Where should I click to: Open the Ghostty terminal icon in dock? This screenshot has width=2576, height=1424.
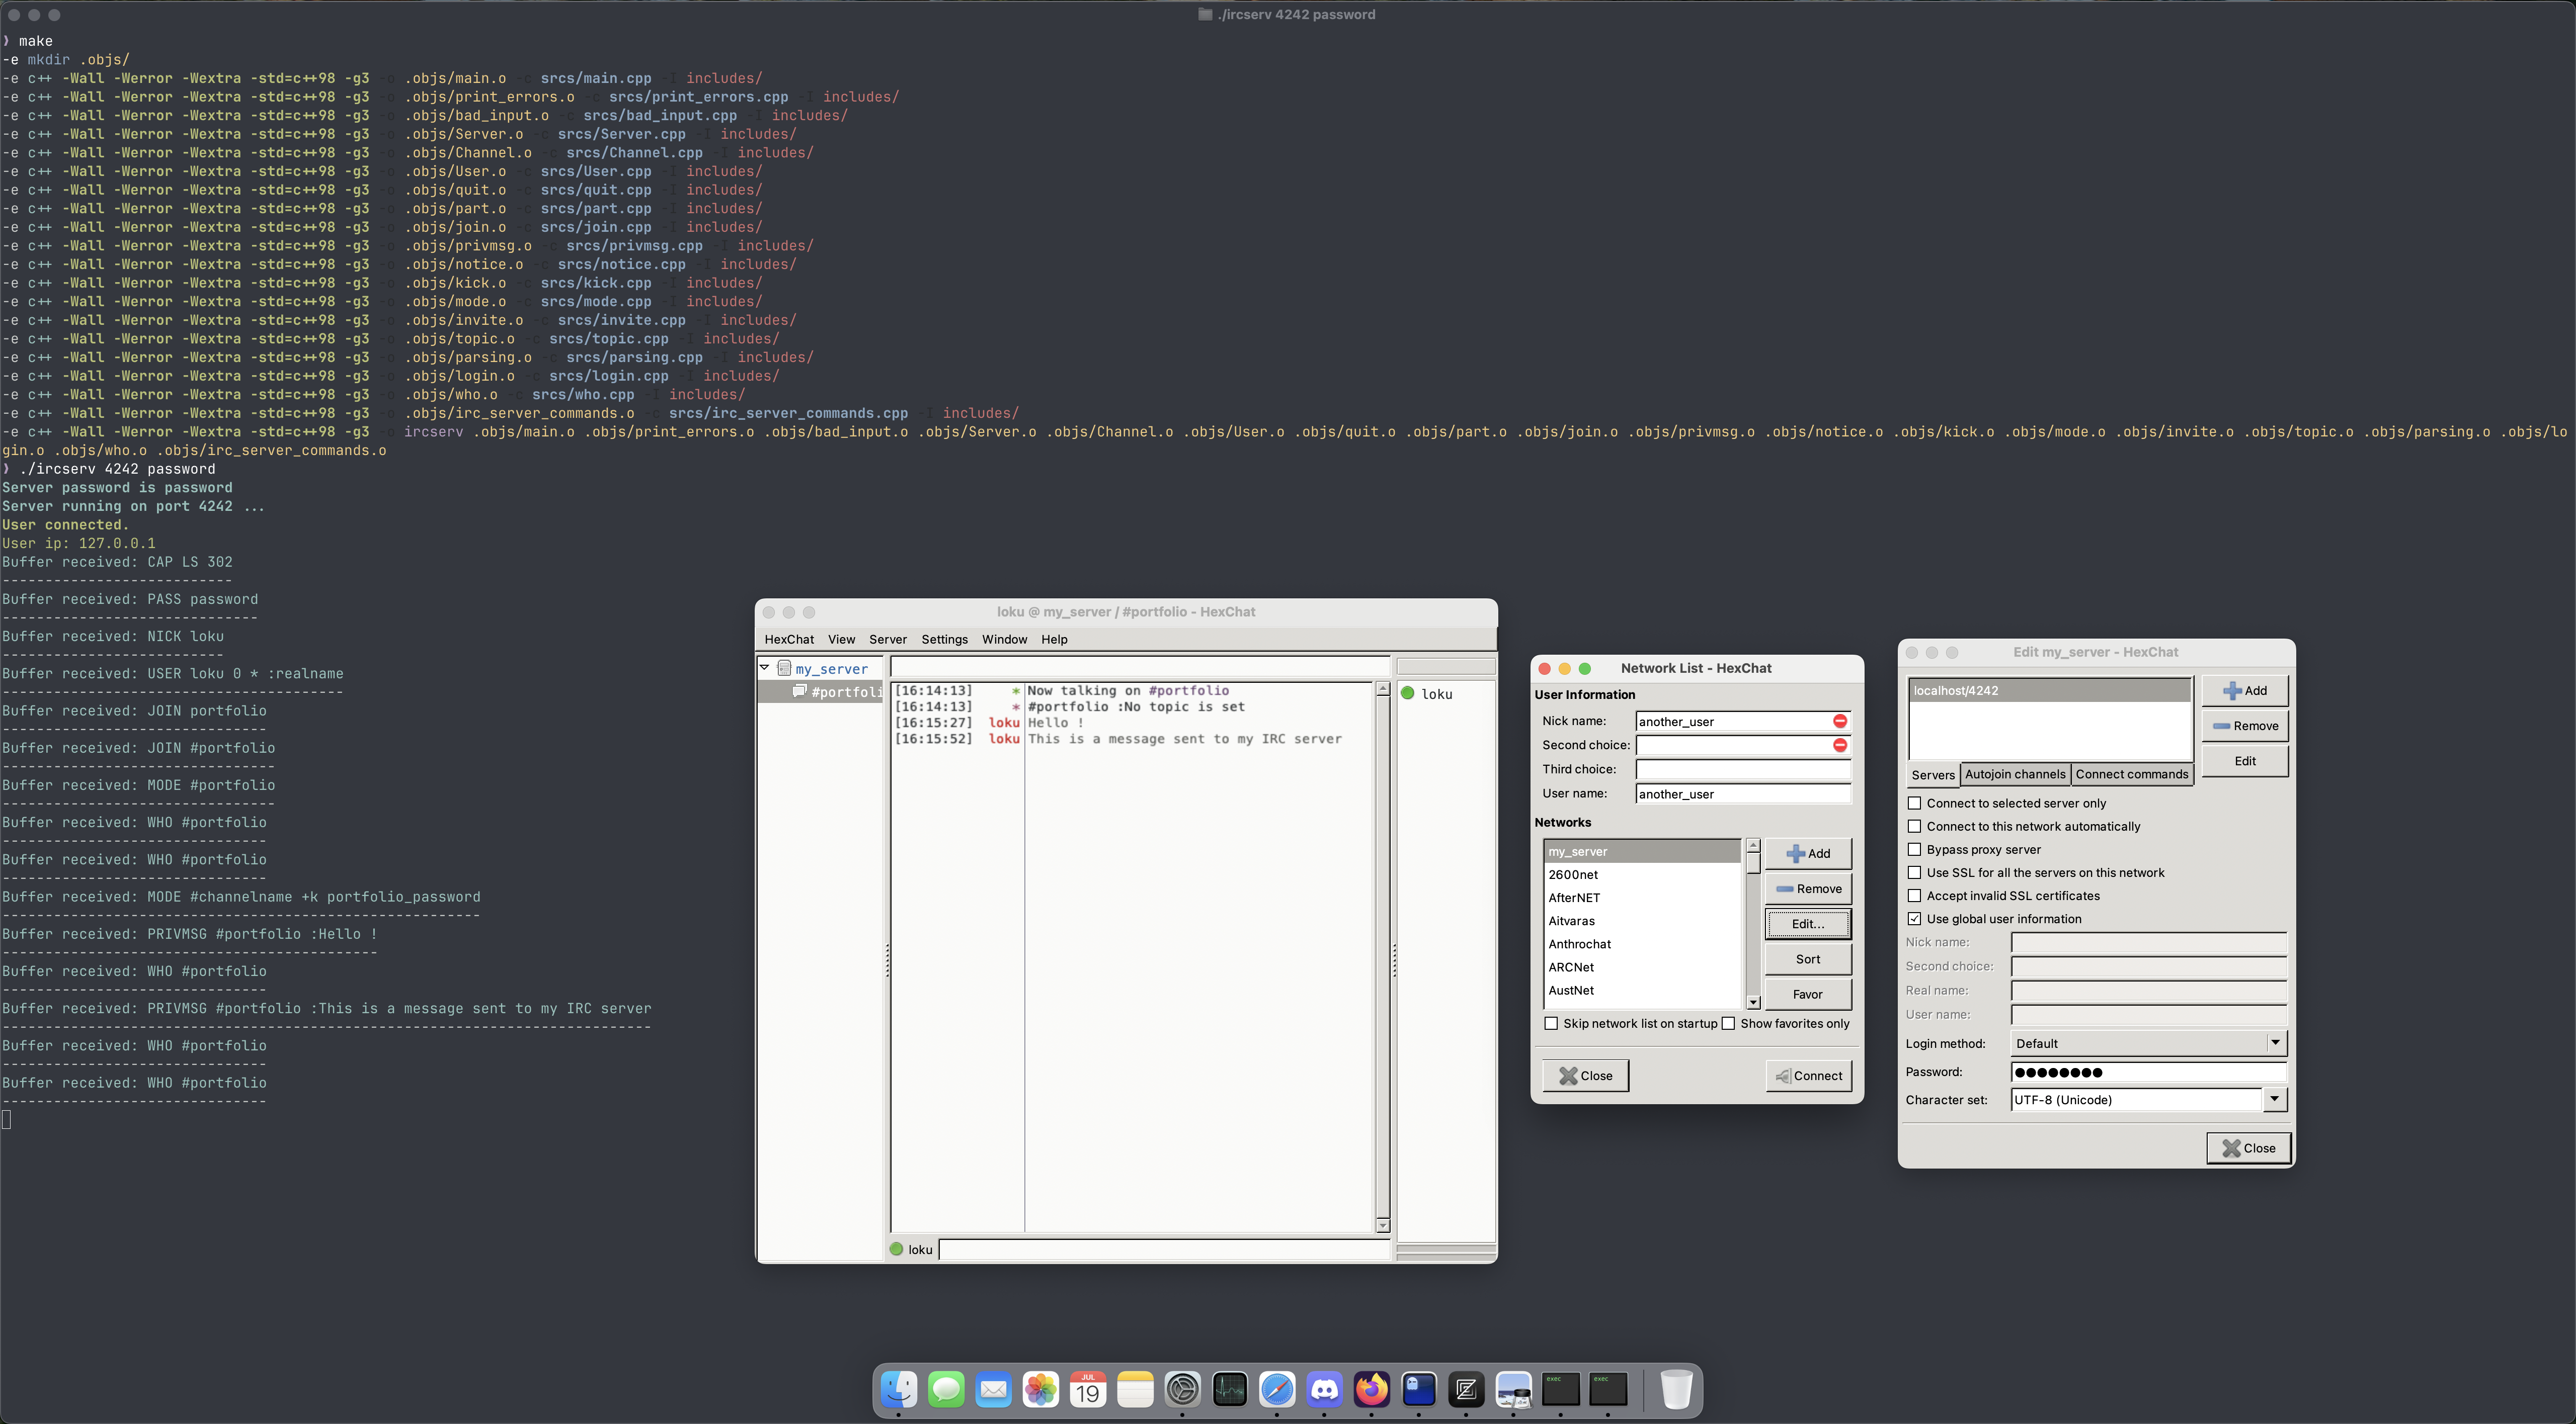pyautogui.click(x=1419, y=1389)
